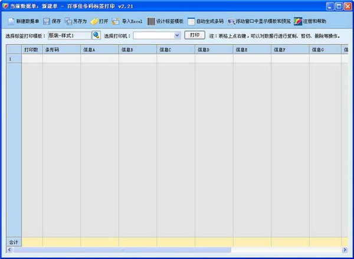Screen dimensions: 354x259
Task: Click the horizontal scrollbar thumb
Action: (122, 250)
